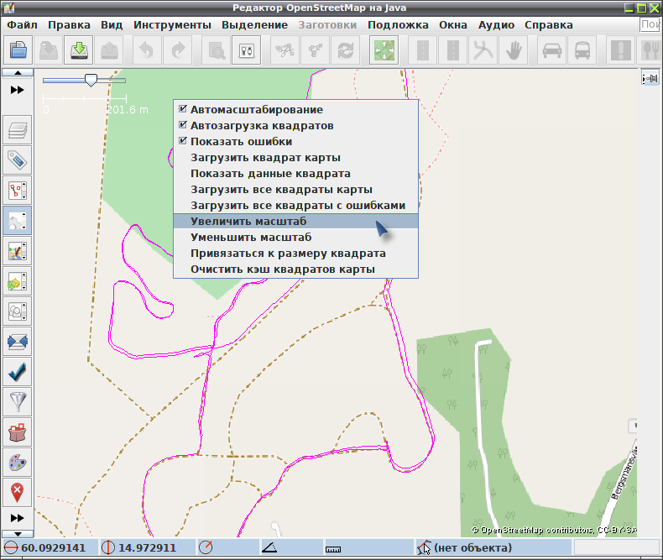
Task: Click the down arrow below the left toolbar
Action: (x=18, y=534)
